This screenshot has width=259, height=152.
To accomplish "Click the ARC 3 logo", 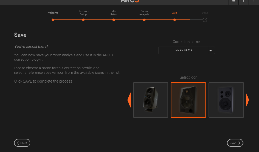I will point(129,1).
